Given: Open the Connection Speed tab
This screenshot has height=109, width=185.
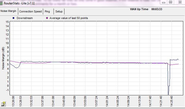Looking at the screenshot, I should [x=30, y=12].
